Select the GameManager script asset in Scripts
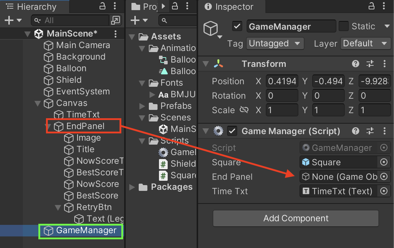Viewport: 394px width, 248px height. pos(177,152)
